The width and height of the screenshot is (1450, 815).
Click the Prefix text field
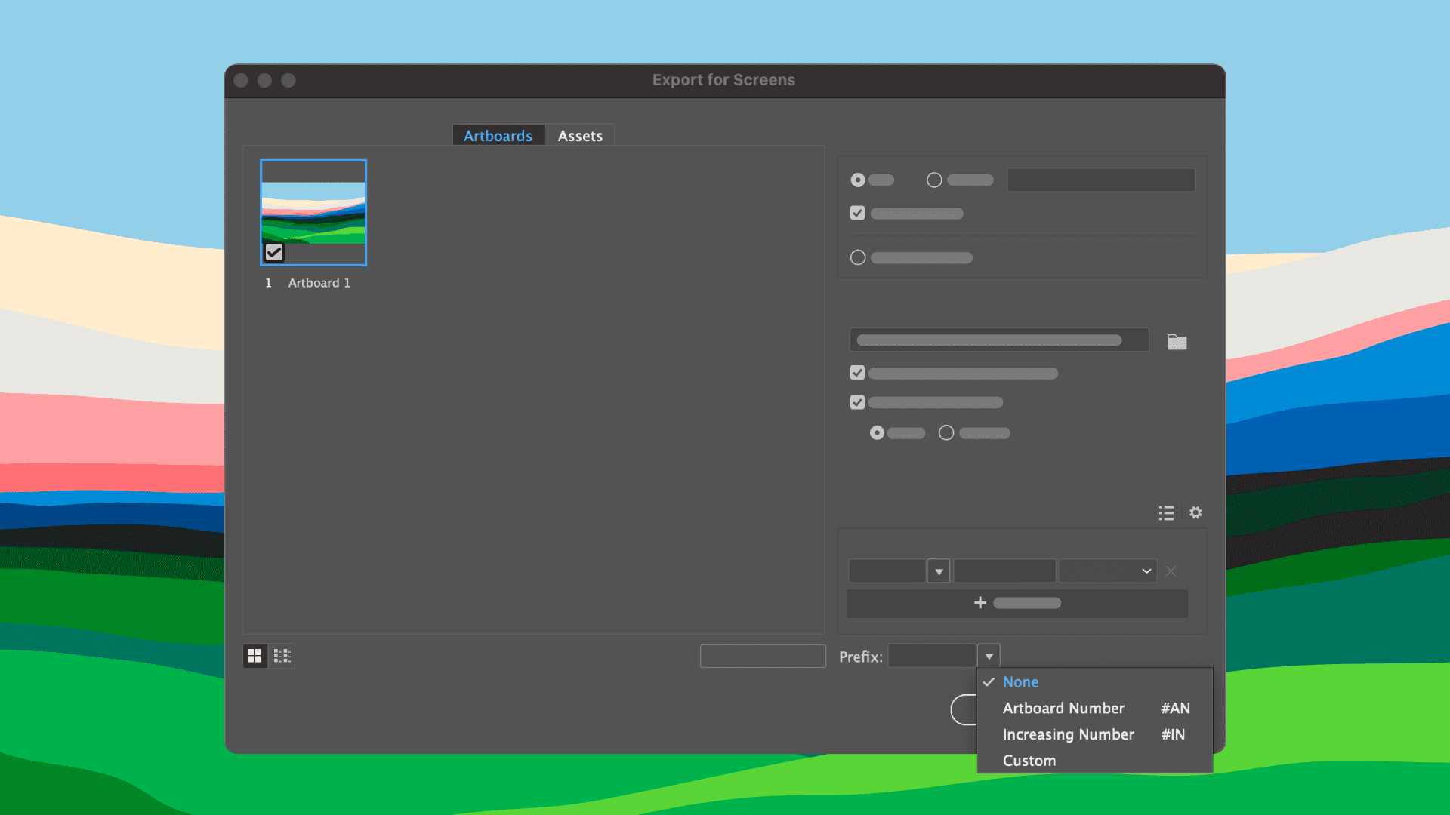point(932,657)
